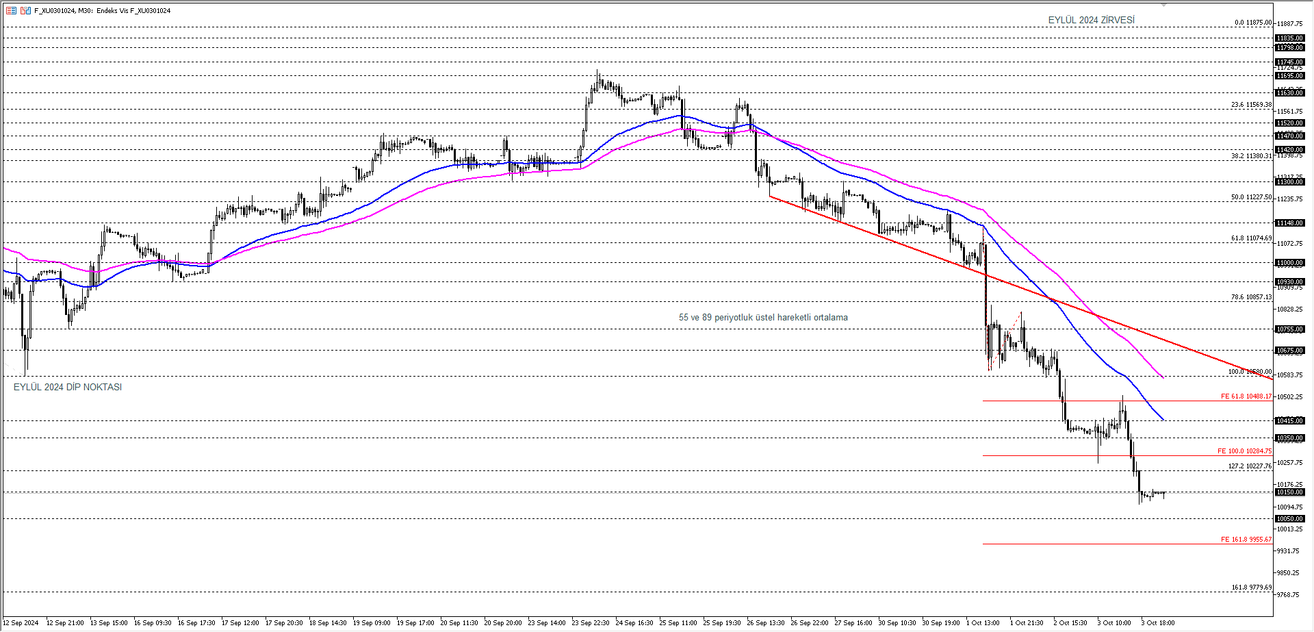Select the 50.0 11227.50 Fibonacci label

click(1251, 197)
